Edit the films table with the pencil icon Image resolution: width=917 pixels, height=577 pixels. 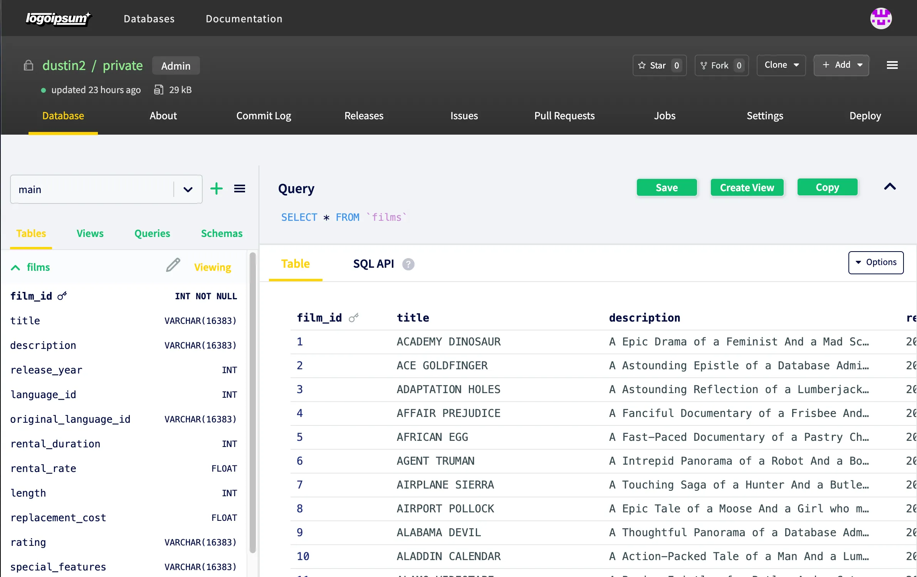point(173,265)
